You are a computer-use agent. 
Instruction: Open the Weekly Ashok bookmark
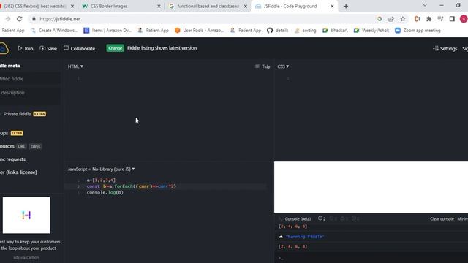tap(371, 31)
